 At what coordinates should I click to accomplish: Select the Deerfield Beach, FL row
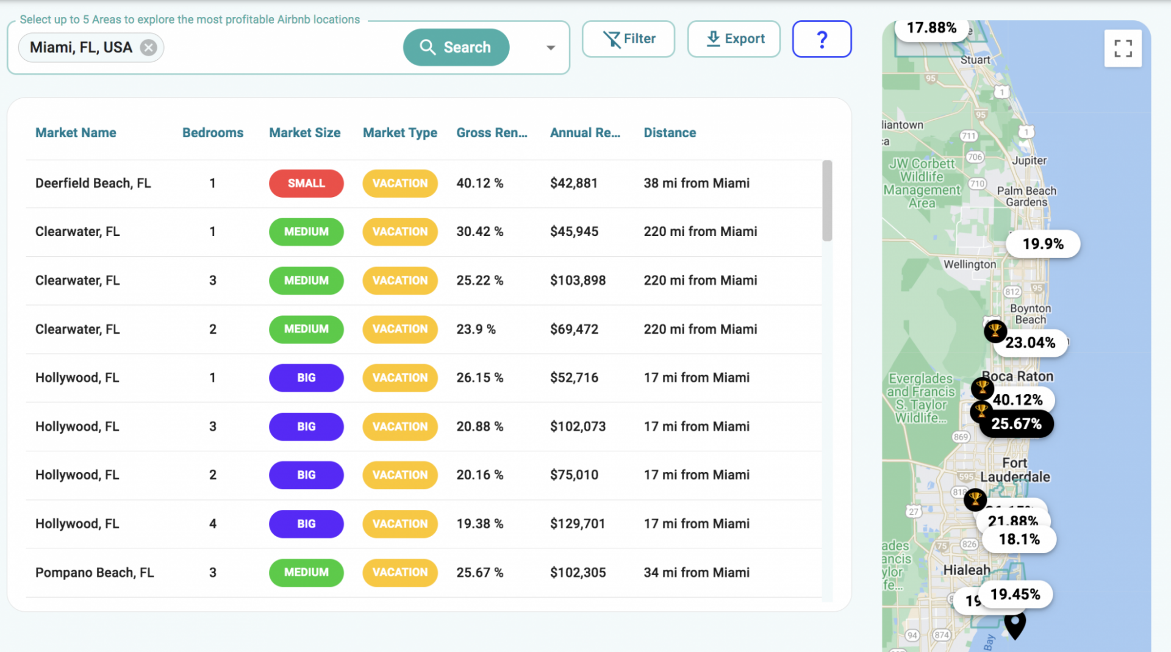(x=424, y=184)
